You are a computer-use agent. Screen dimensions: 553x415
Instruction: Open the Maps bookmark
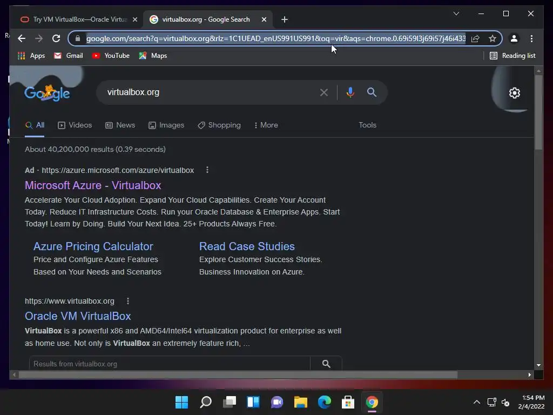(x=153, y=56)
